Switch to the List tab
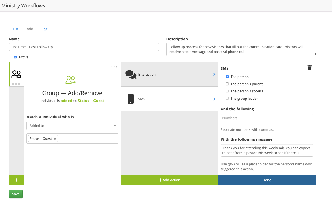 click(x=16, y=29)
